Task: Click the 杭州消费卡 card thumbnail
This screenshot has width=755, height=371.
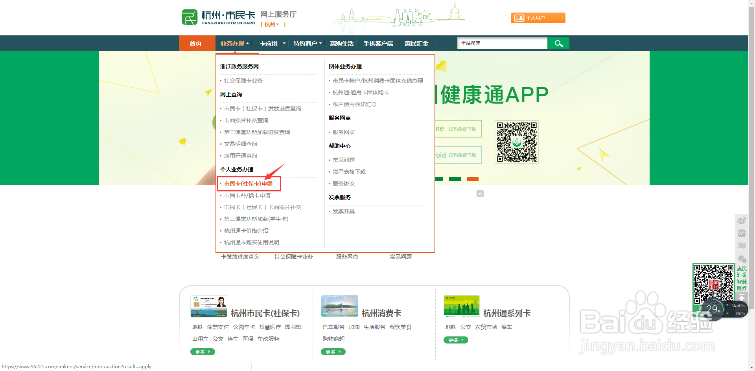Action: coord(339,306)
